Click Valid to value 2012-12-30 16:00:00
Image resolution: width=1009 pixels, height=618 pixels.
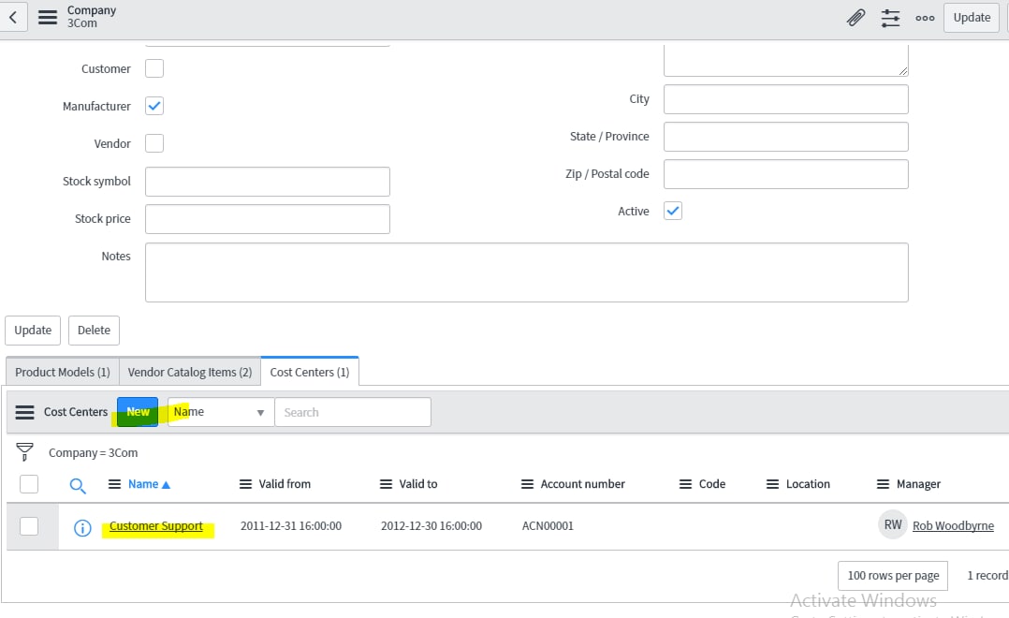(x=431, y=526)
